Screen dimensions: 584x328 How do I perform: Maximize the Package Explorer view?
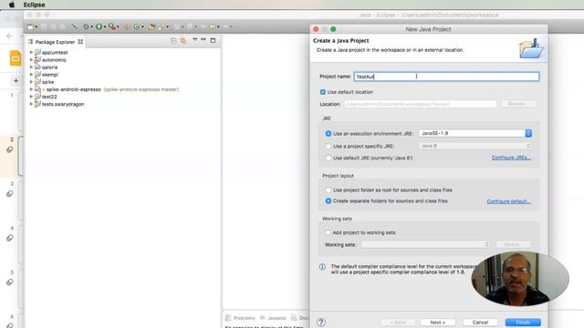point(213,40)
